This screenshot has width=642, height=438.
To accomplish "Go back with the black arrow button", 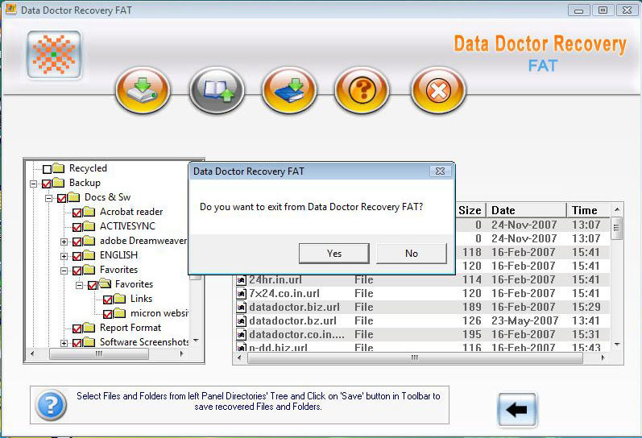I will click(517, 409).
